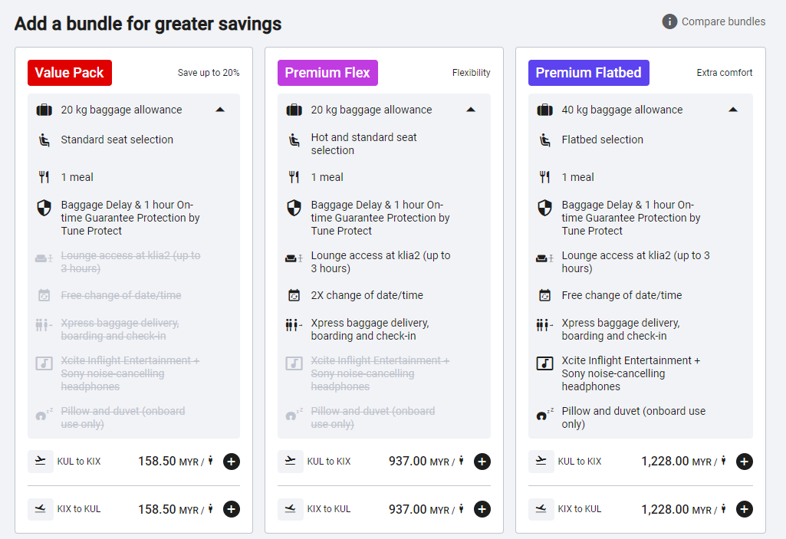Screen dimensions: 786x539
Task: Click Premium Flex change of date icon
Action: (294, 295)
